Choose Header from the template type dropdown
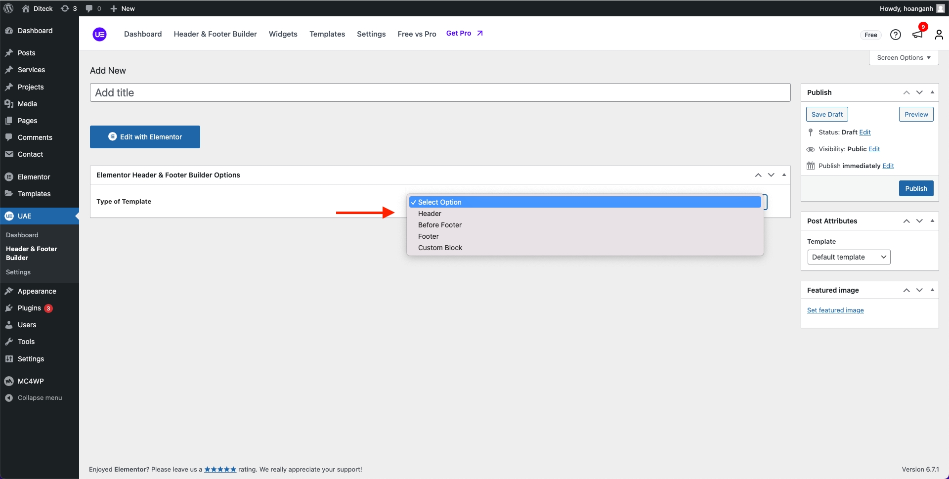 [430, 214]
